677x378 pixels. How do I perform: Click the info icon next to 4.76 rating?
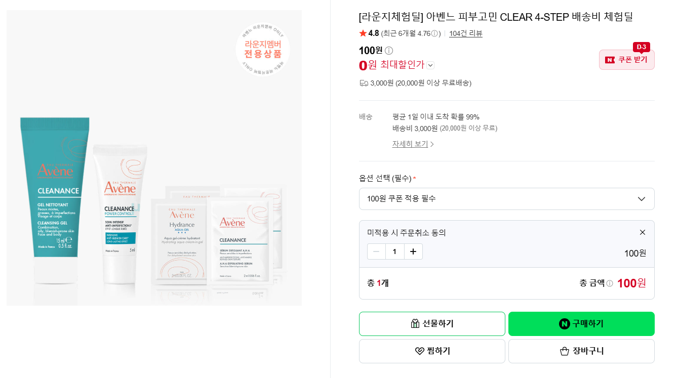(434, 33)
